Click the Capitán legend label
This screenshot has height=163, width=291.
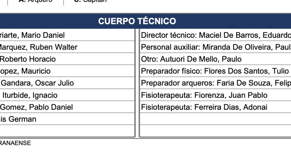(x=90, y=1)
